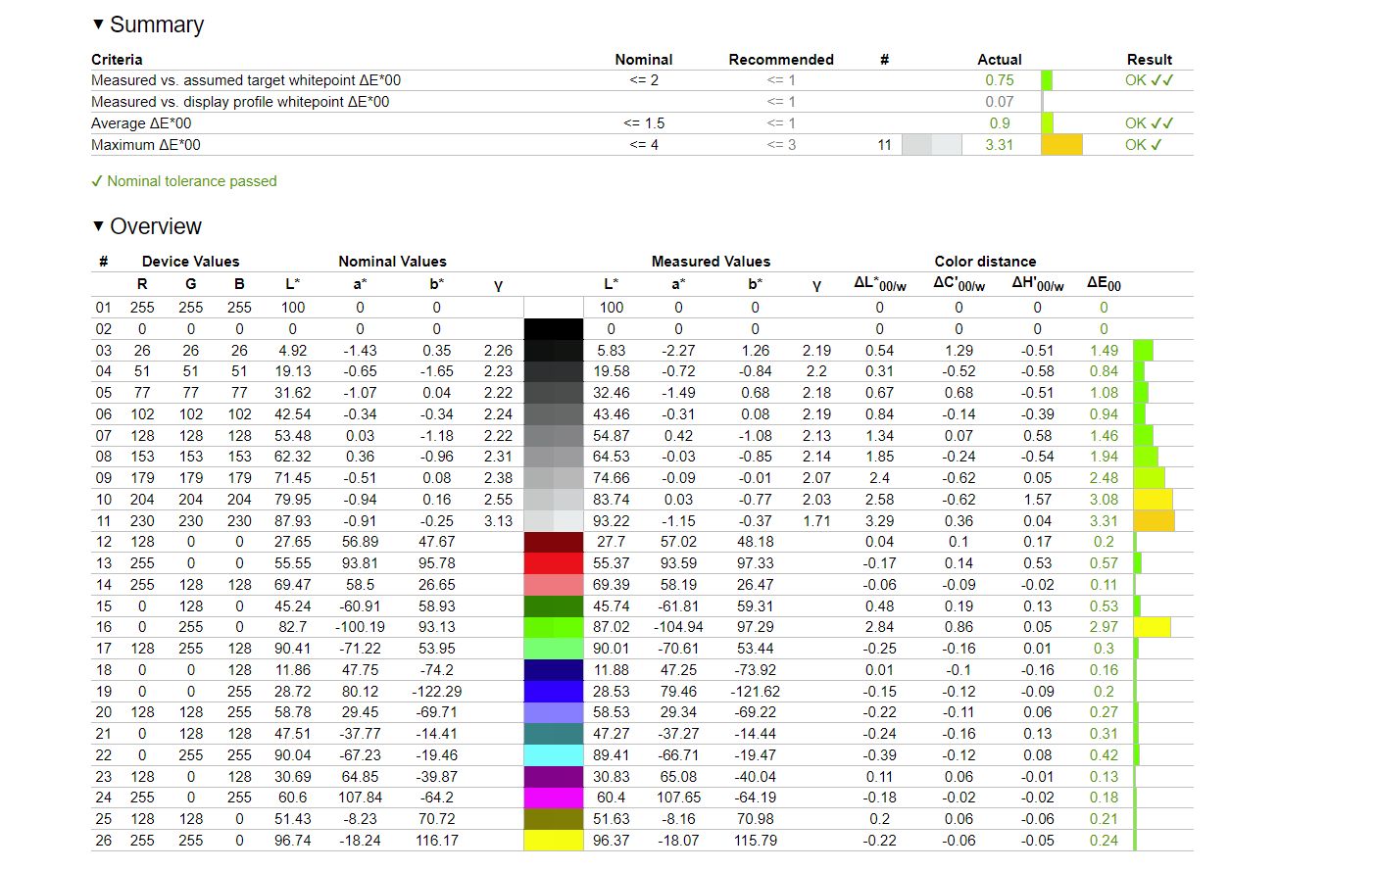Click the 'Nominal Values' header
1377x871 pixels.
(392, 262)
